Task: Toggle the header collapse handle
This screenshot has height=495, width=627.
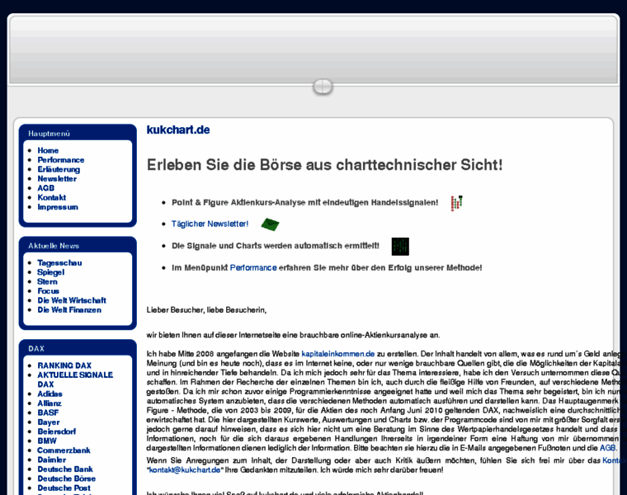Action: pos(323,87)
